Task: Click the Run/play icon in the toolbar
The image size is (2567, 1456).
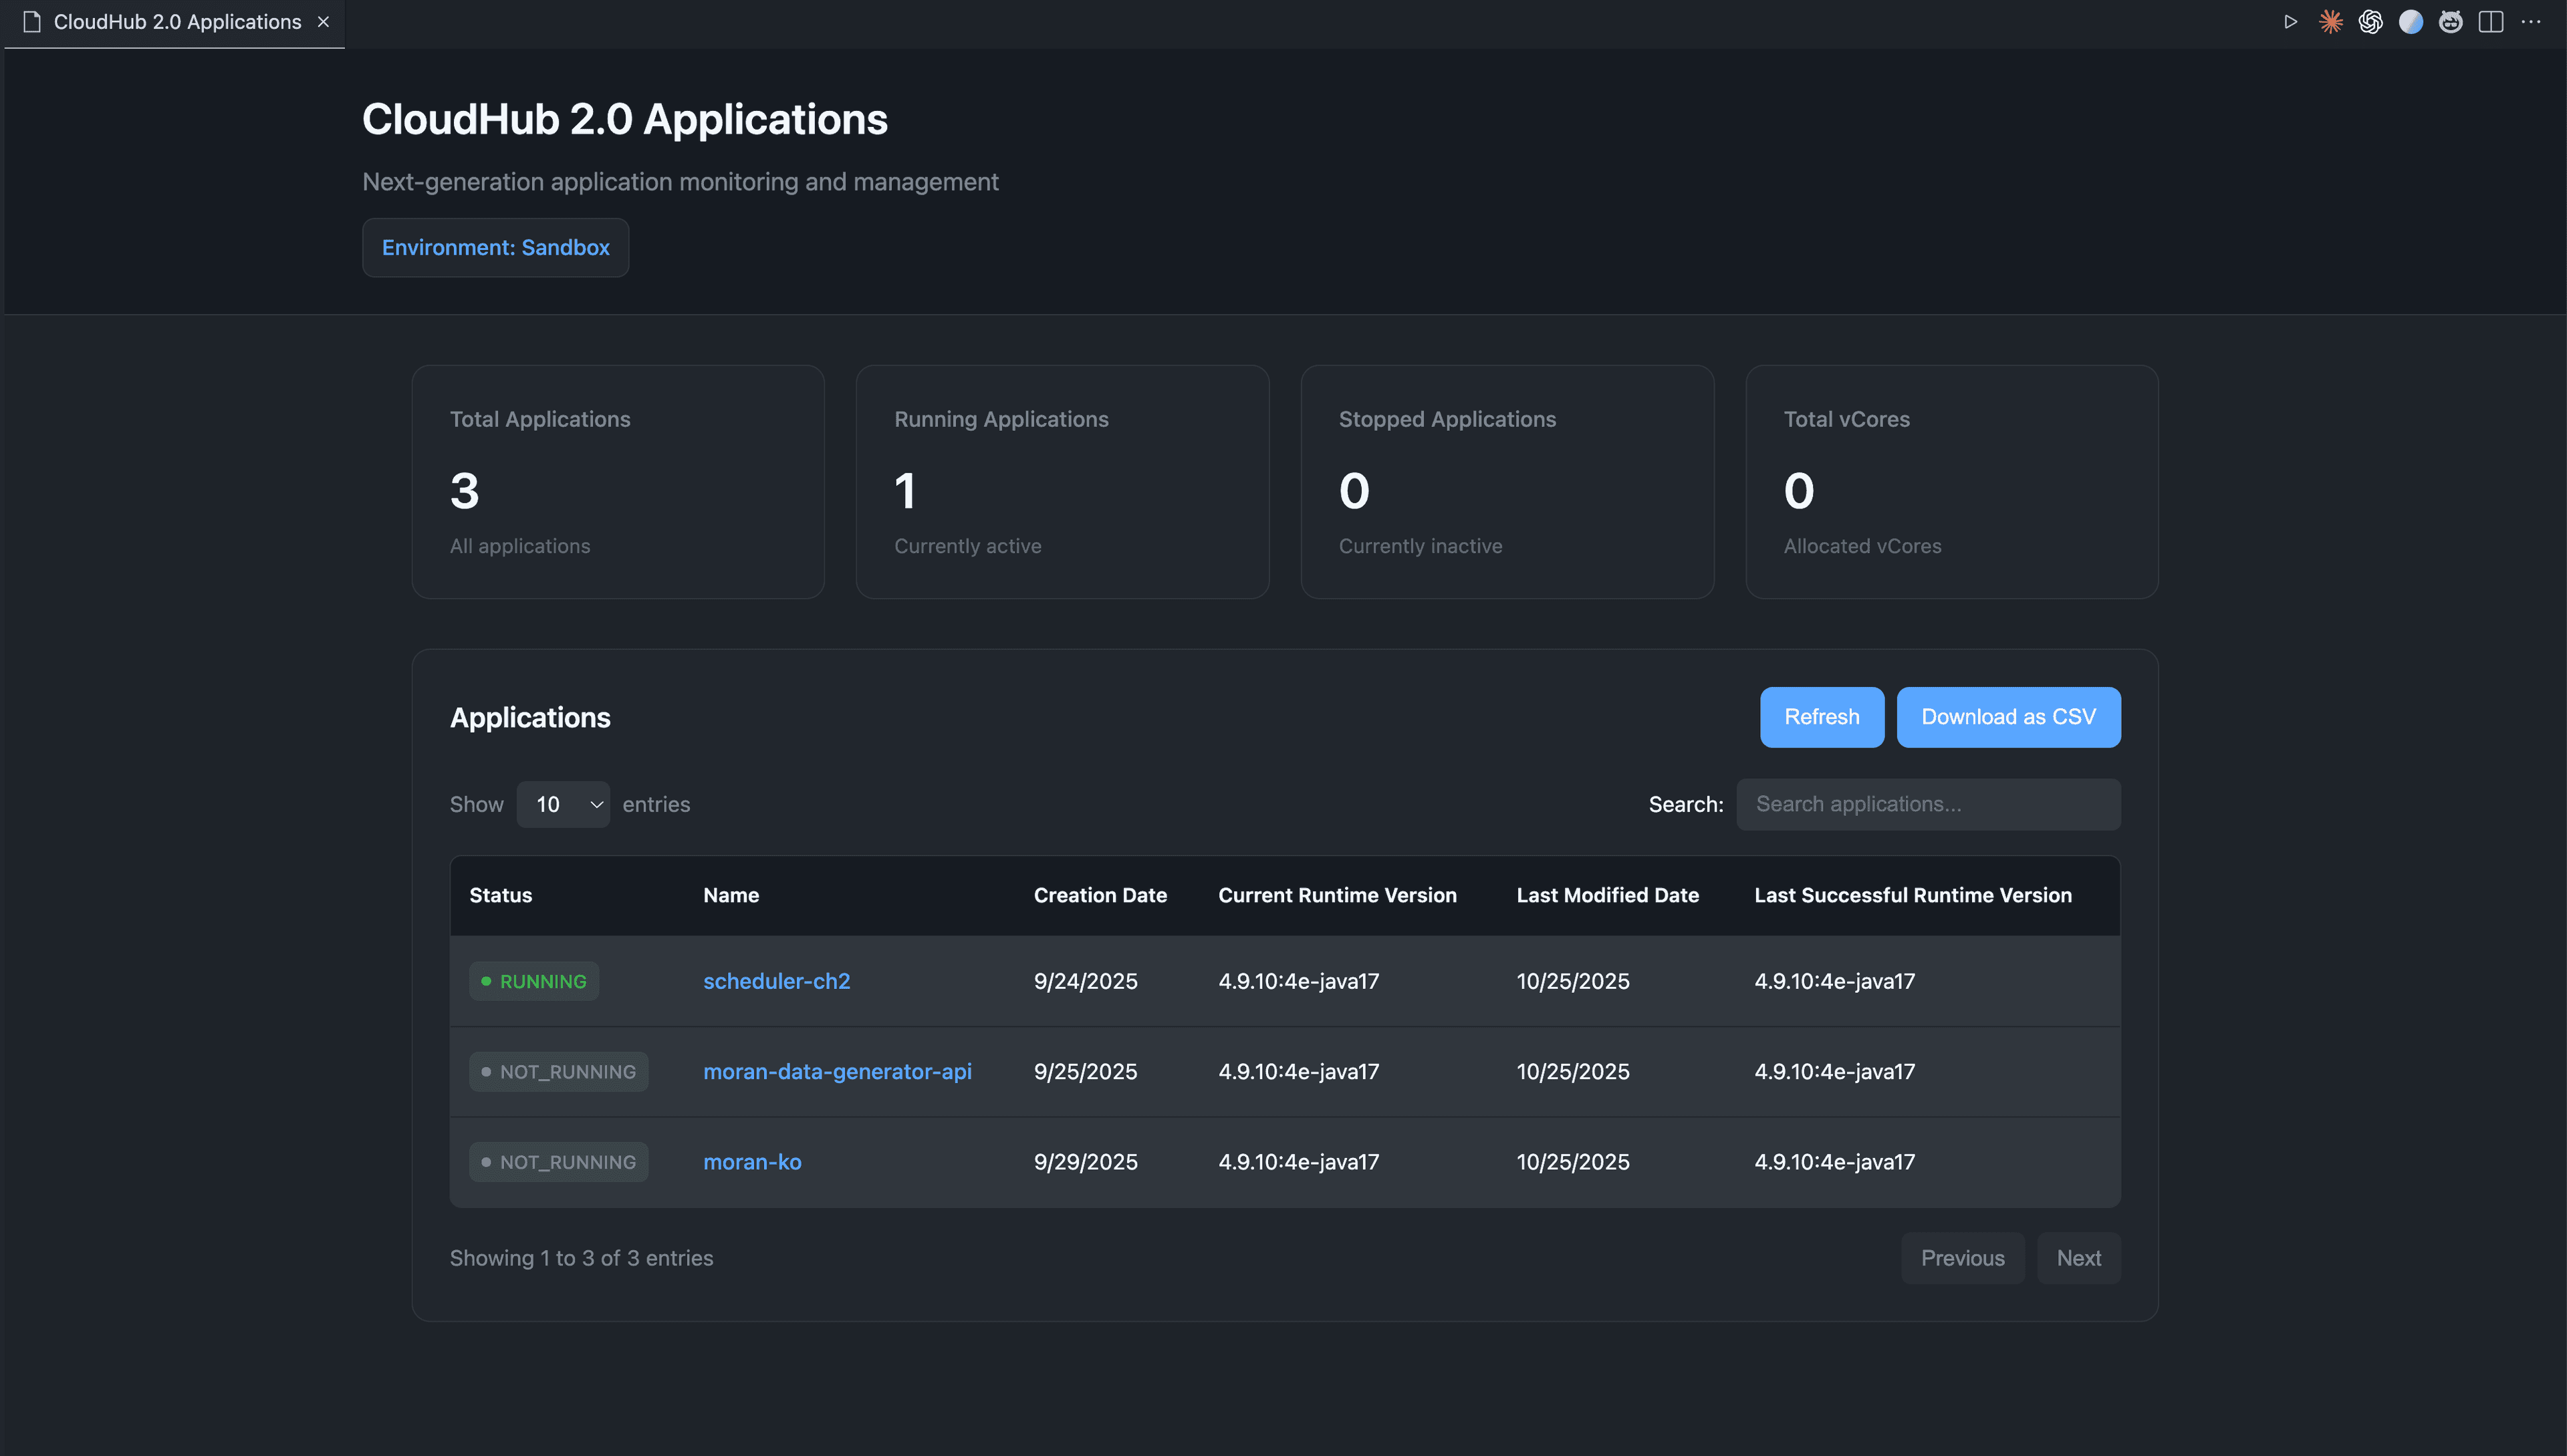Action: 2291,21
